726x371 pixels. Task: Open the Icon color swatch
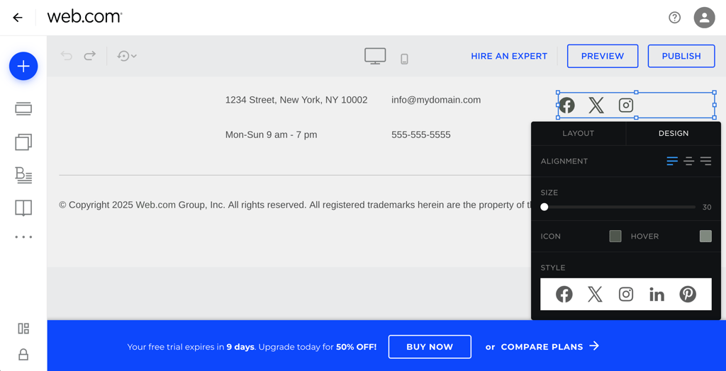click(x=615, y=236)
